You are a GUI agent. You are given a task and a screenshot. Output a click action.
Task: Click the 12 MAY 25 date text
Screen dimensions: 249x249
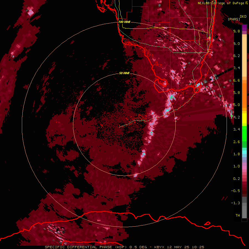point(178,247)
